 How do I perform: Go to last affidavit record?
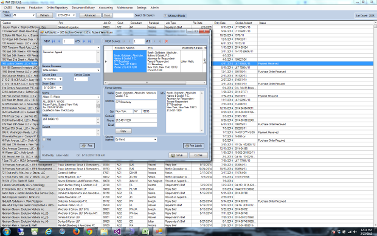89,41
